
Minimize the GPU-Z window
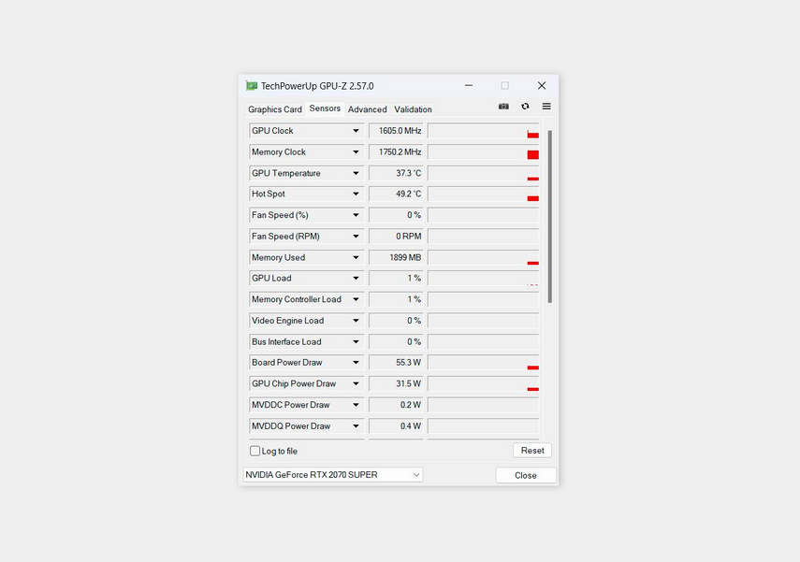(x=469, y=86)
